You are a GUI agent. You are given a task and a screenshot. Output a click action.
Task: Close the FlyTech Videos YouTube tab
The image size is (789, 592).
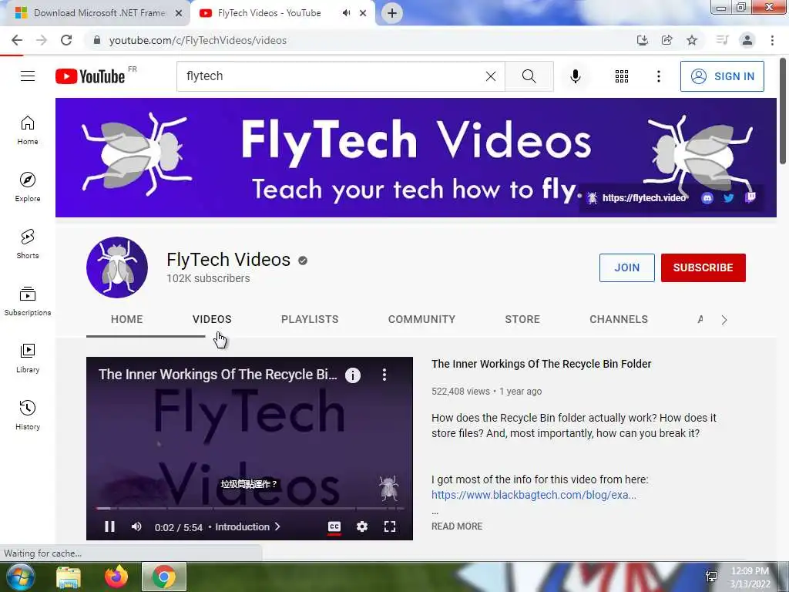363,13
